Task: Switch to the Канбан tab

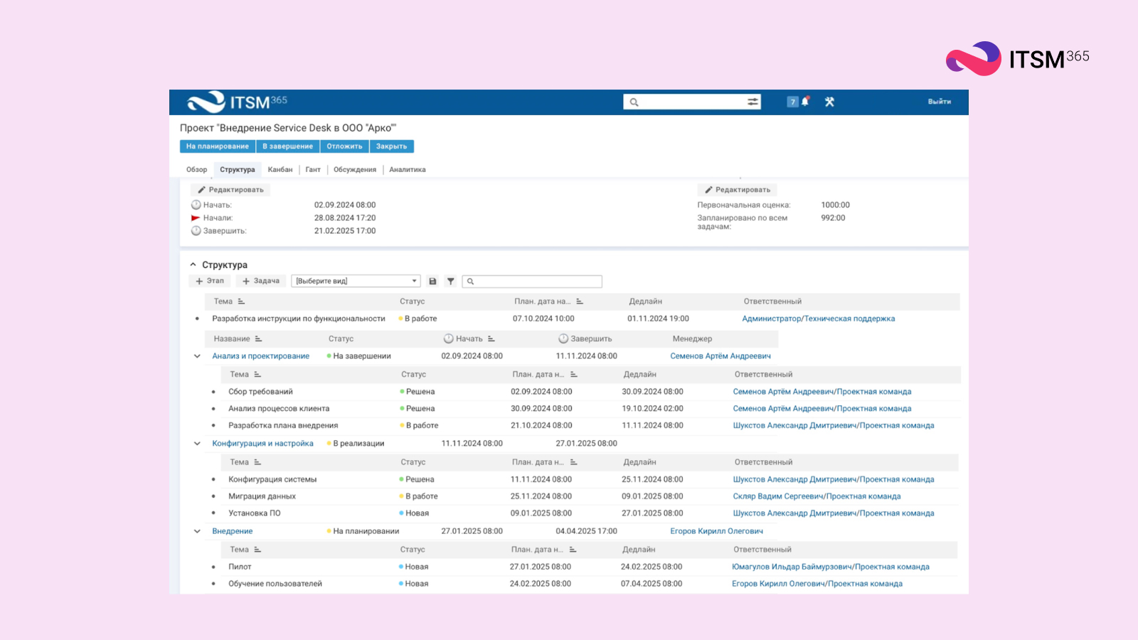Action: [x=280, y=170]
